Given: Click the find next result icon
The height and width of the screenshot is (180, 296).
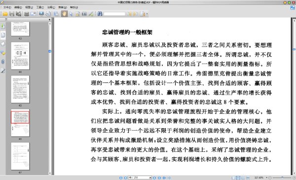Looking at the screenshot, I should coord(136,14).
